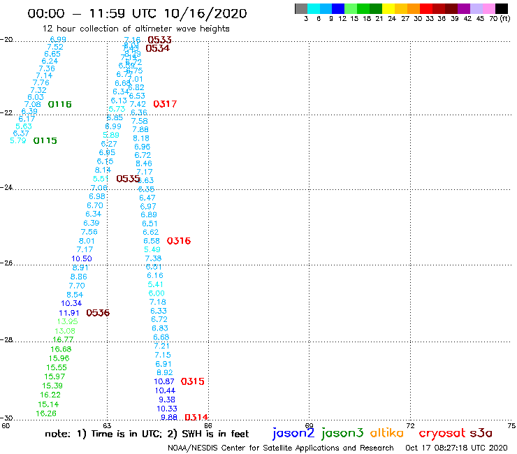Screen dimensions: 517x454
Task: Click the wave height value '8.46'
Action: click(144, 163)
